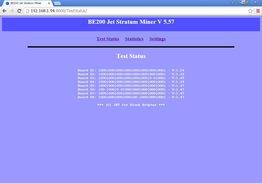The width and height of the screenshot is (262, 184).
Task: Focus the address bar showing 192.168.1.94:8000/TestStatus/
Action: [x=139, y=11]
